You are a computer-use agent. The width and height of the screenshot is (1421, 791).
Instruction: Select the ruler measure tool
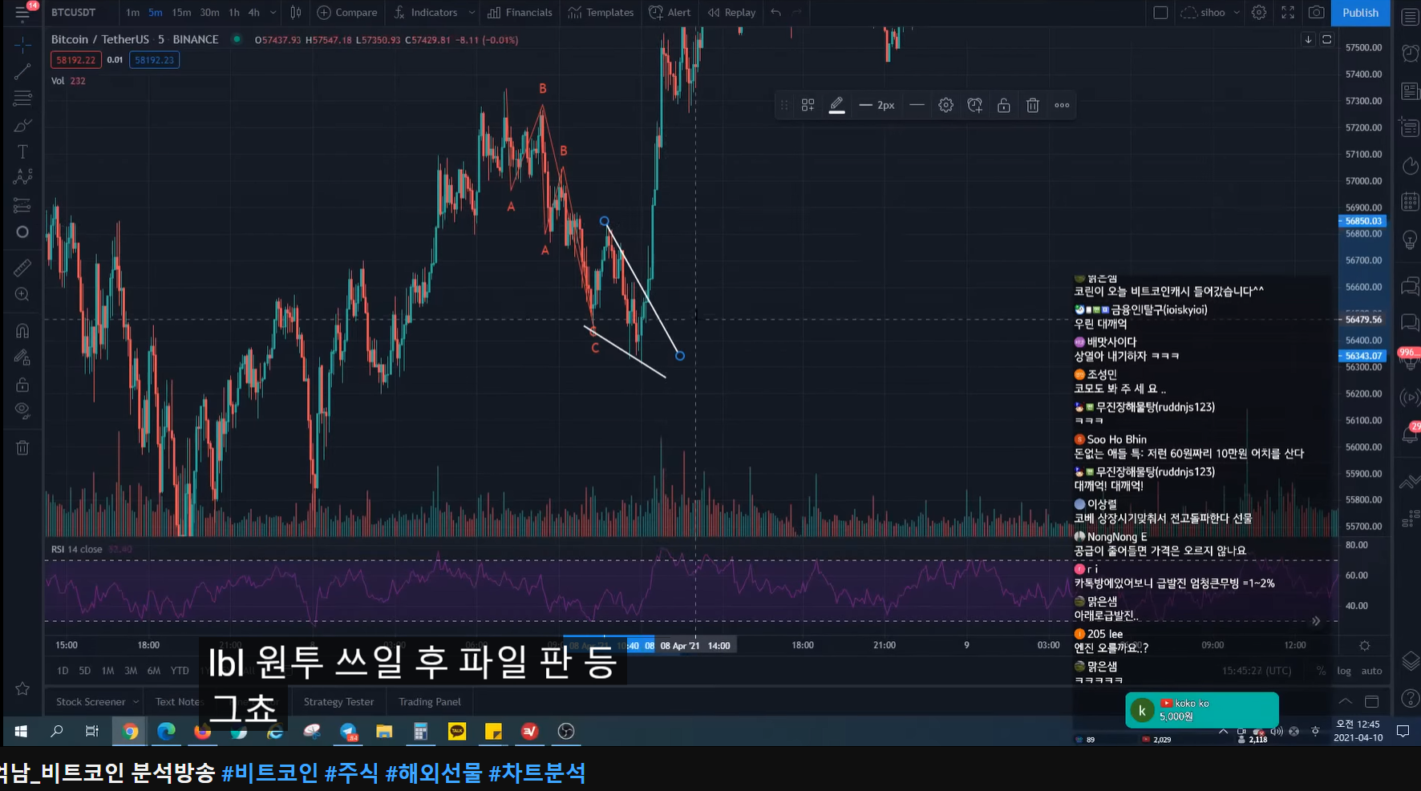pos(22,268)
